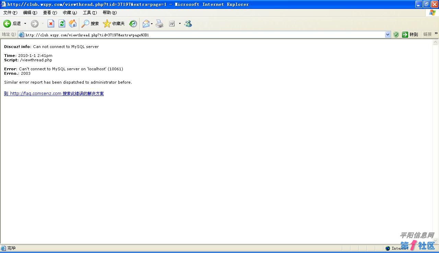
Task: Click the 'Similar error report has been dispatched' line
Action: [x=68, y=82]
